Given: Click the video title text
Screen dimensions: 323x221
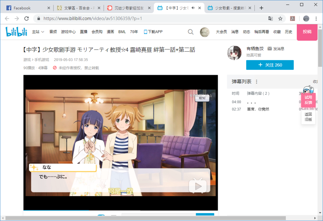Looking at the screenshot, I should [109, 50].
